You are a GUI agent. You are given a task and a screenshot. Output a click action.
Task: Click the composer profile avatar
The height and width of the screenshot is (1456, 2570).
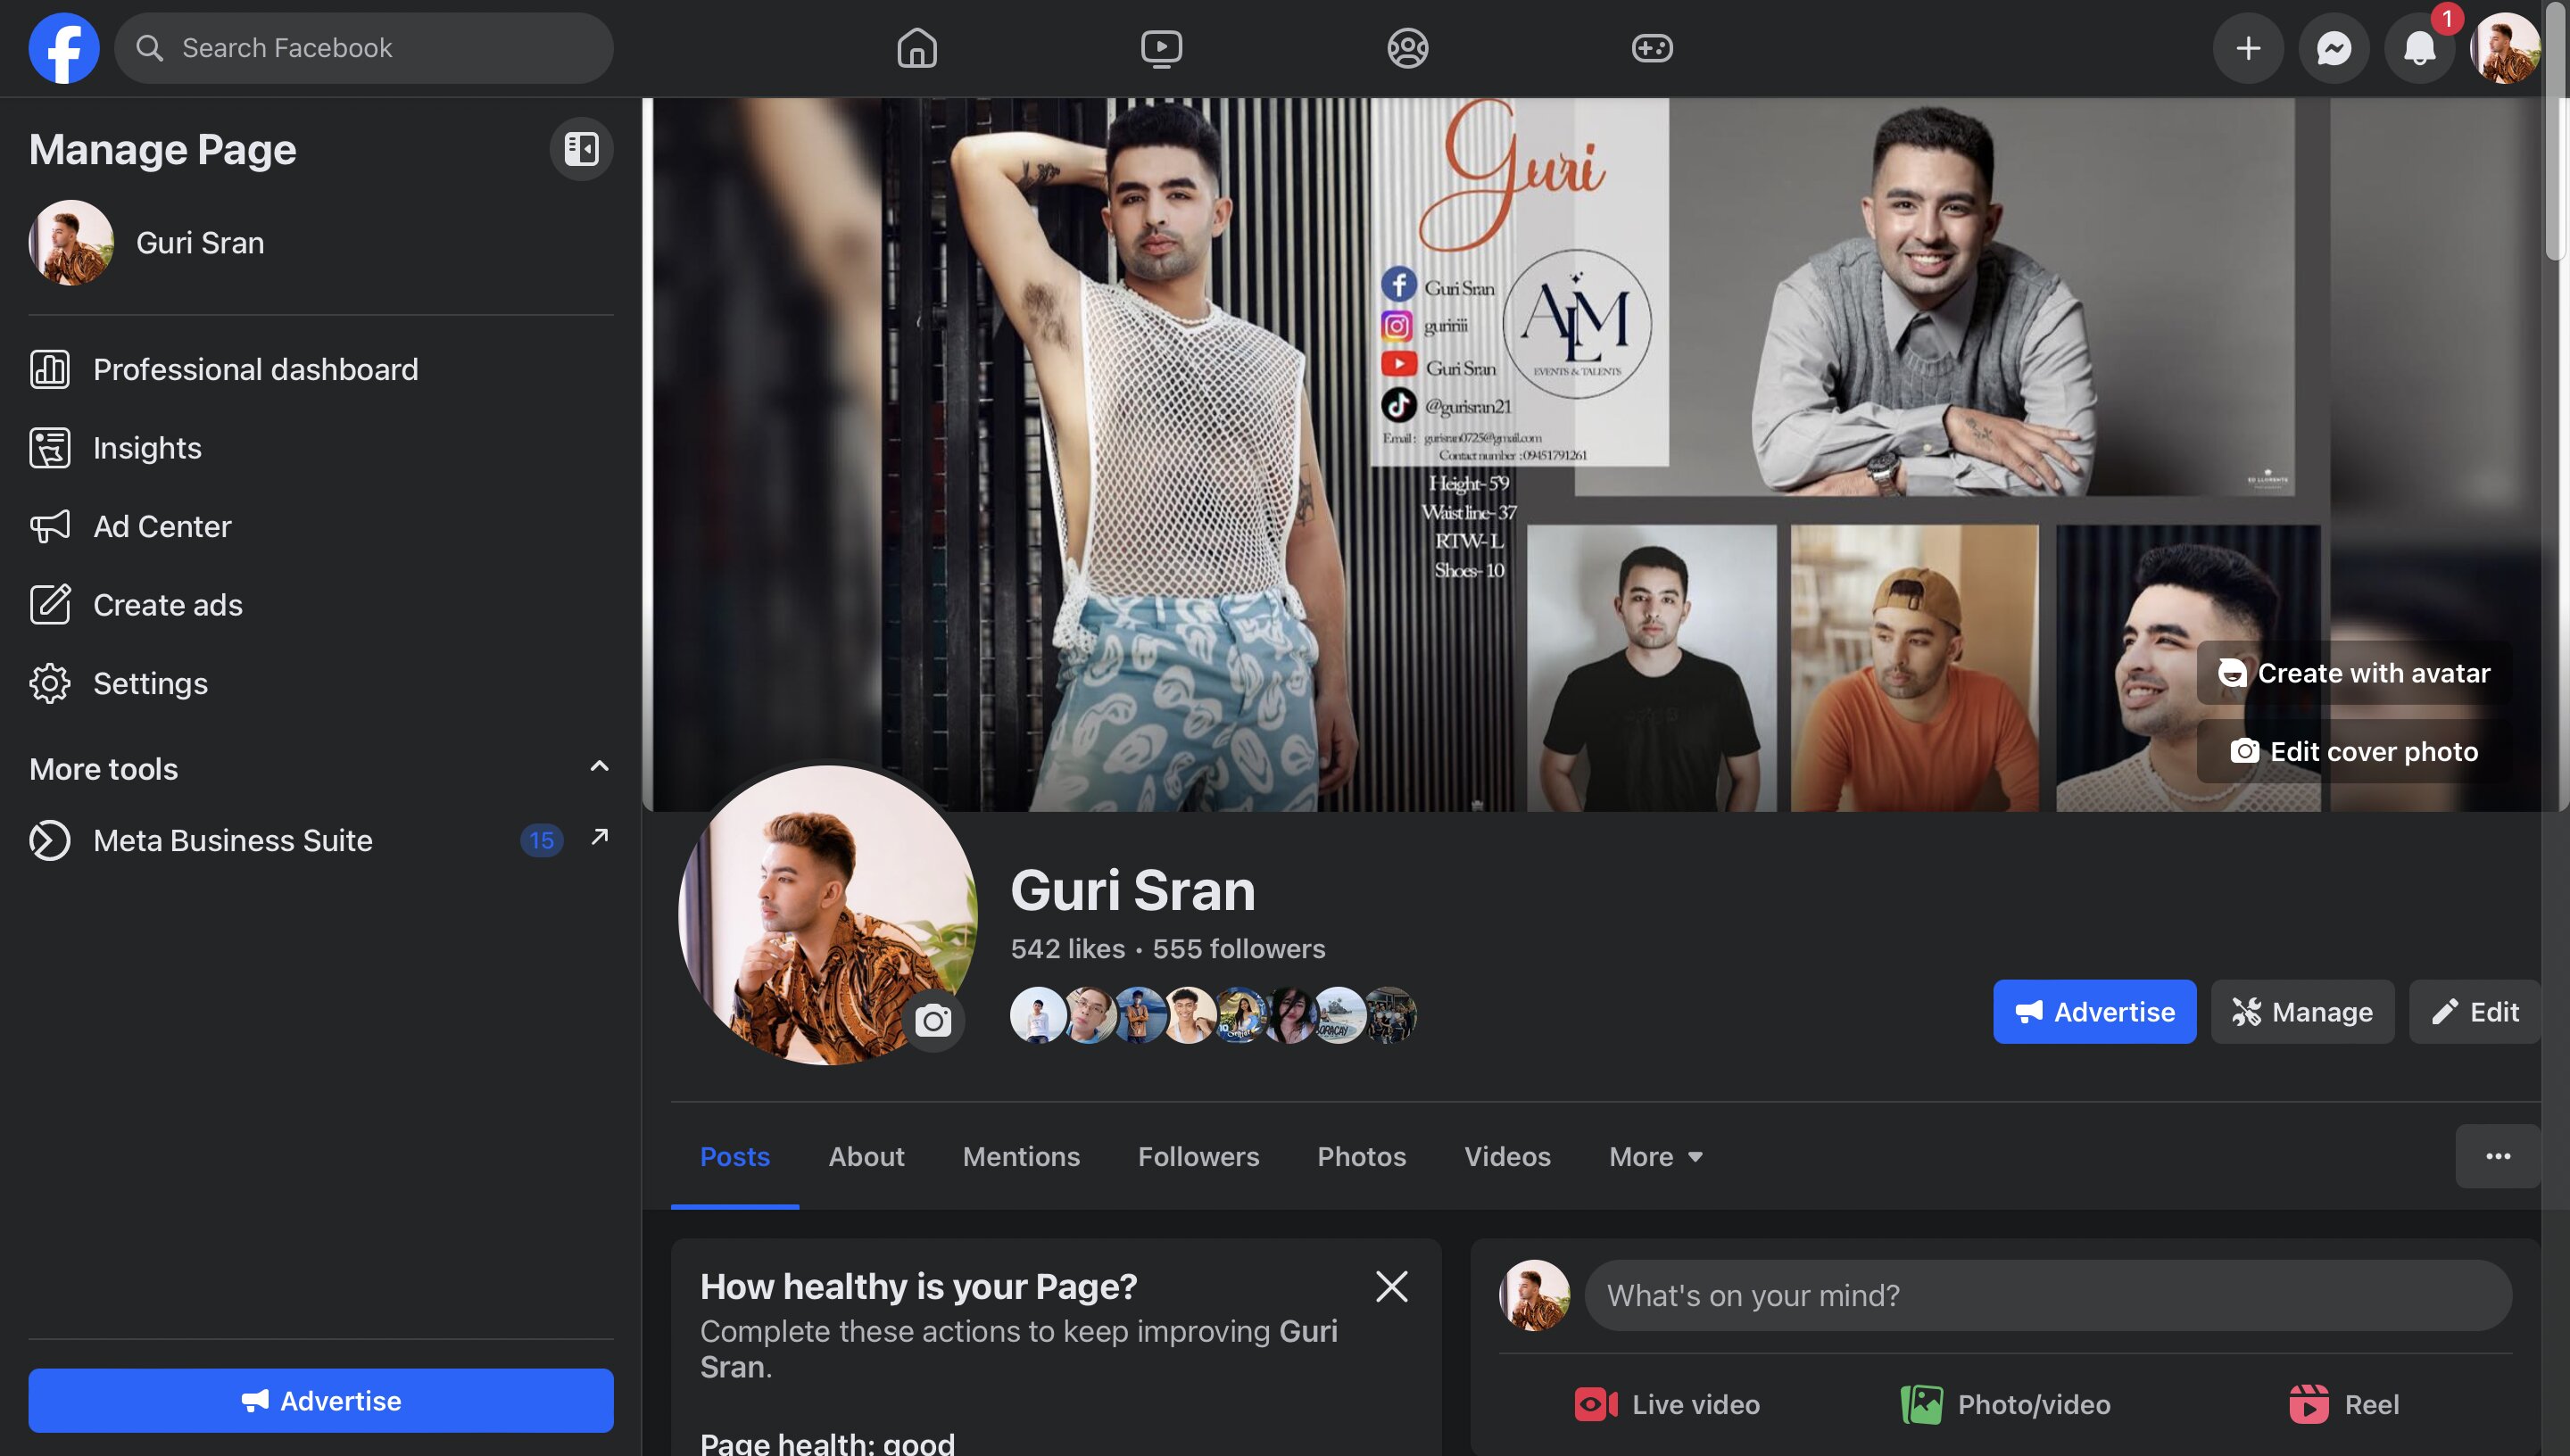(1534, 1295)
